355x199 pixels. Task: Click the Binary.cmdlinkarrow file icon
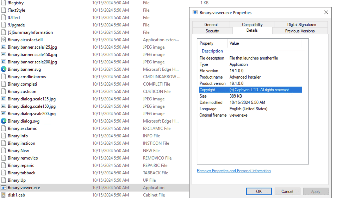point(4,77)
